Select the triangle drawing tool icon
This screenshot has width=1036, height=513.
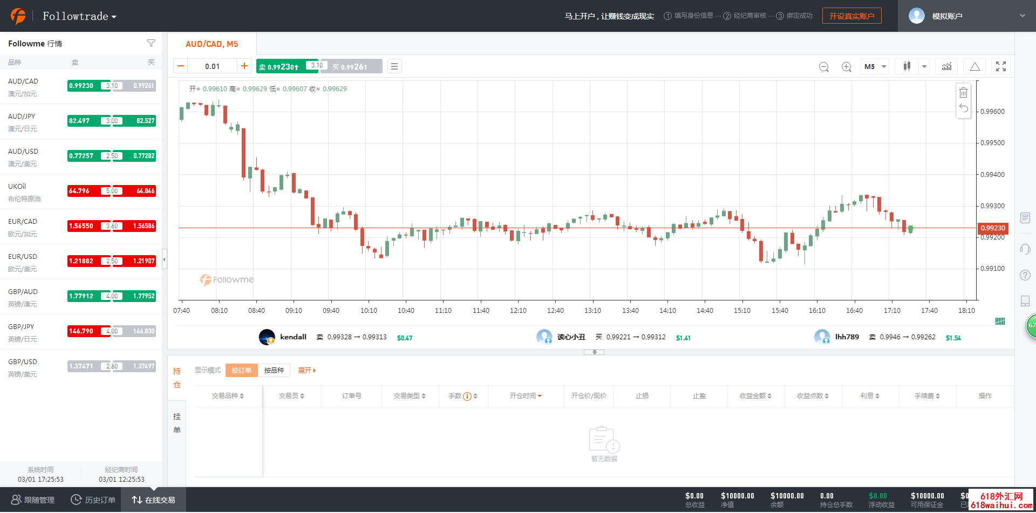(974, 67)
